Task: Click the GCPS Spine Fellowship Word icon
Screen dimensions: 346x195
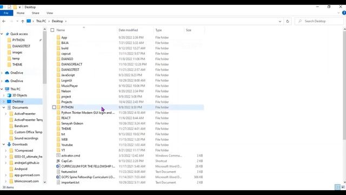Action: point(58,177)
